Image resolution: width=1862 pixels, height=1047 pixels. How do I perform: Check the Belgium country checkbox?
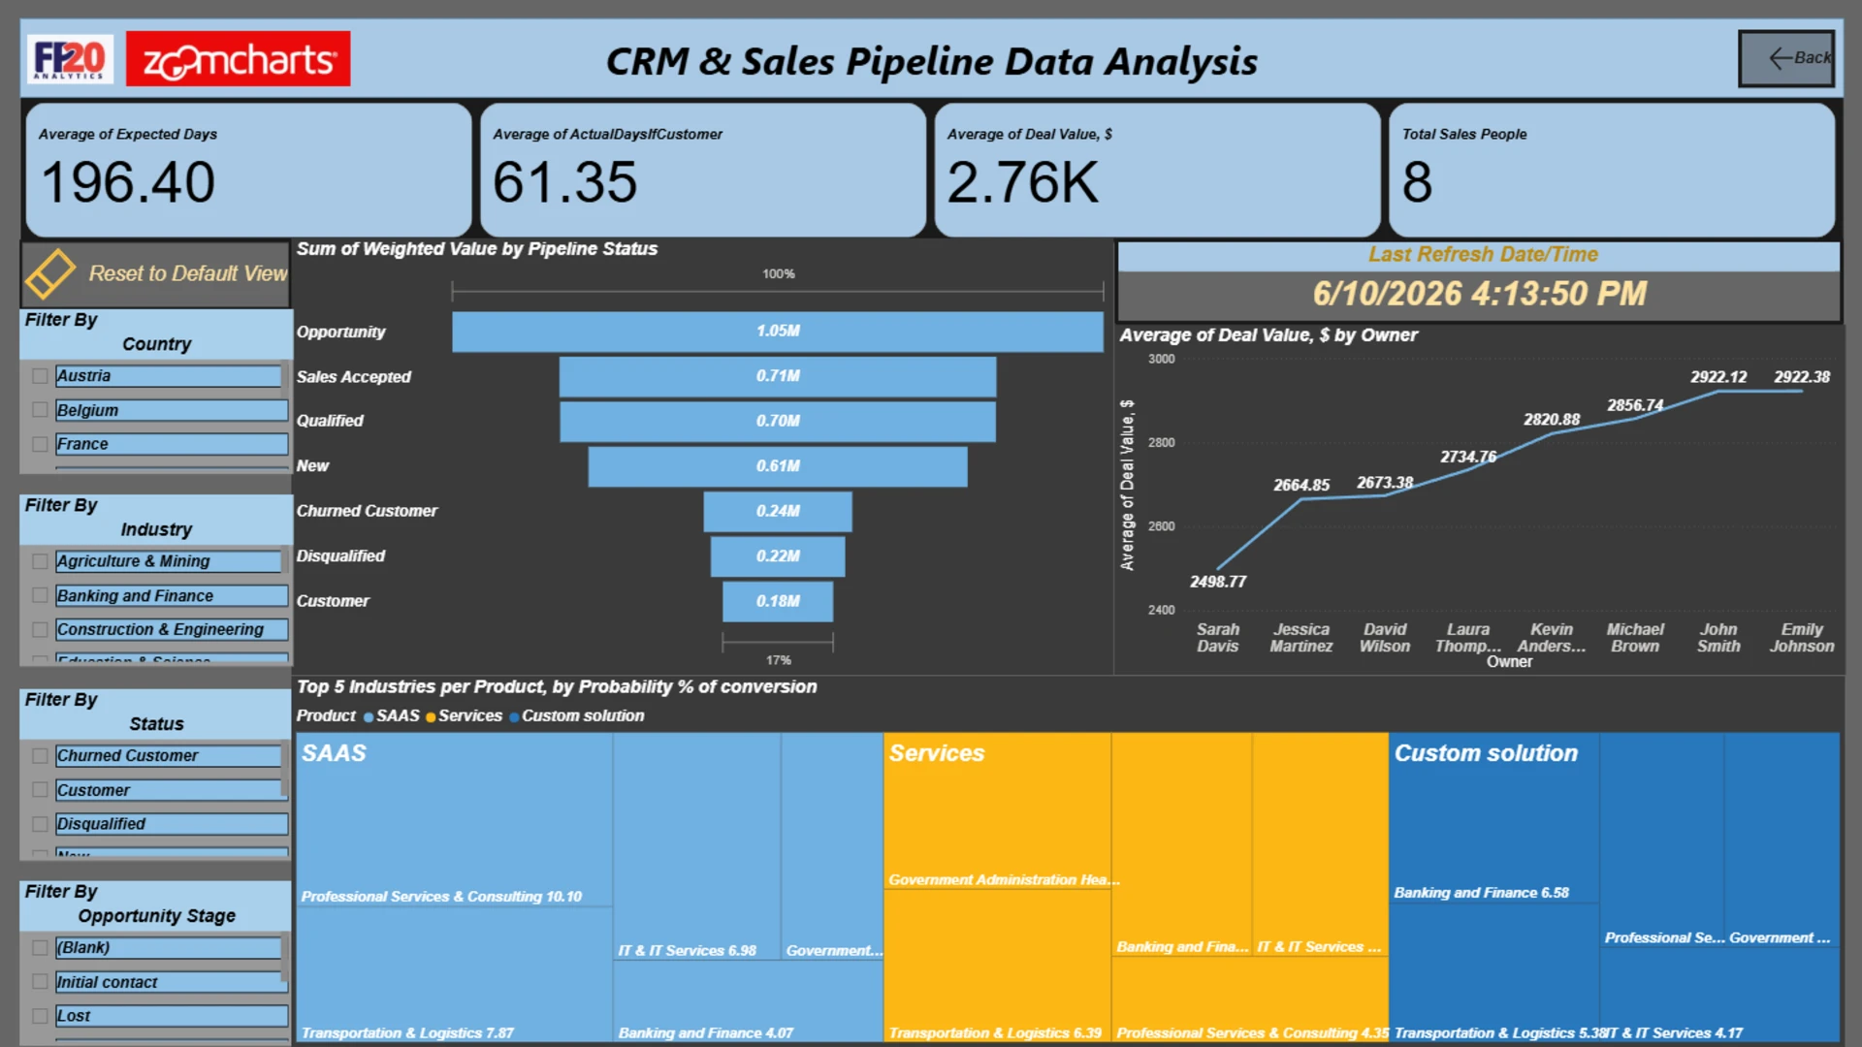(40, 410)
